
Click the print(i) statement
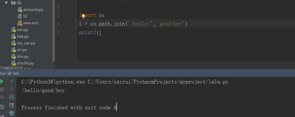coord(90,33)
